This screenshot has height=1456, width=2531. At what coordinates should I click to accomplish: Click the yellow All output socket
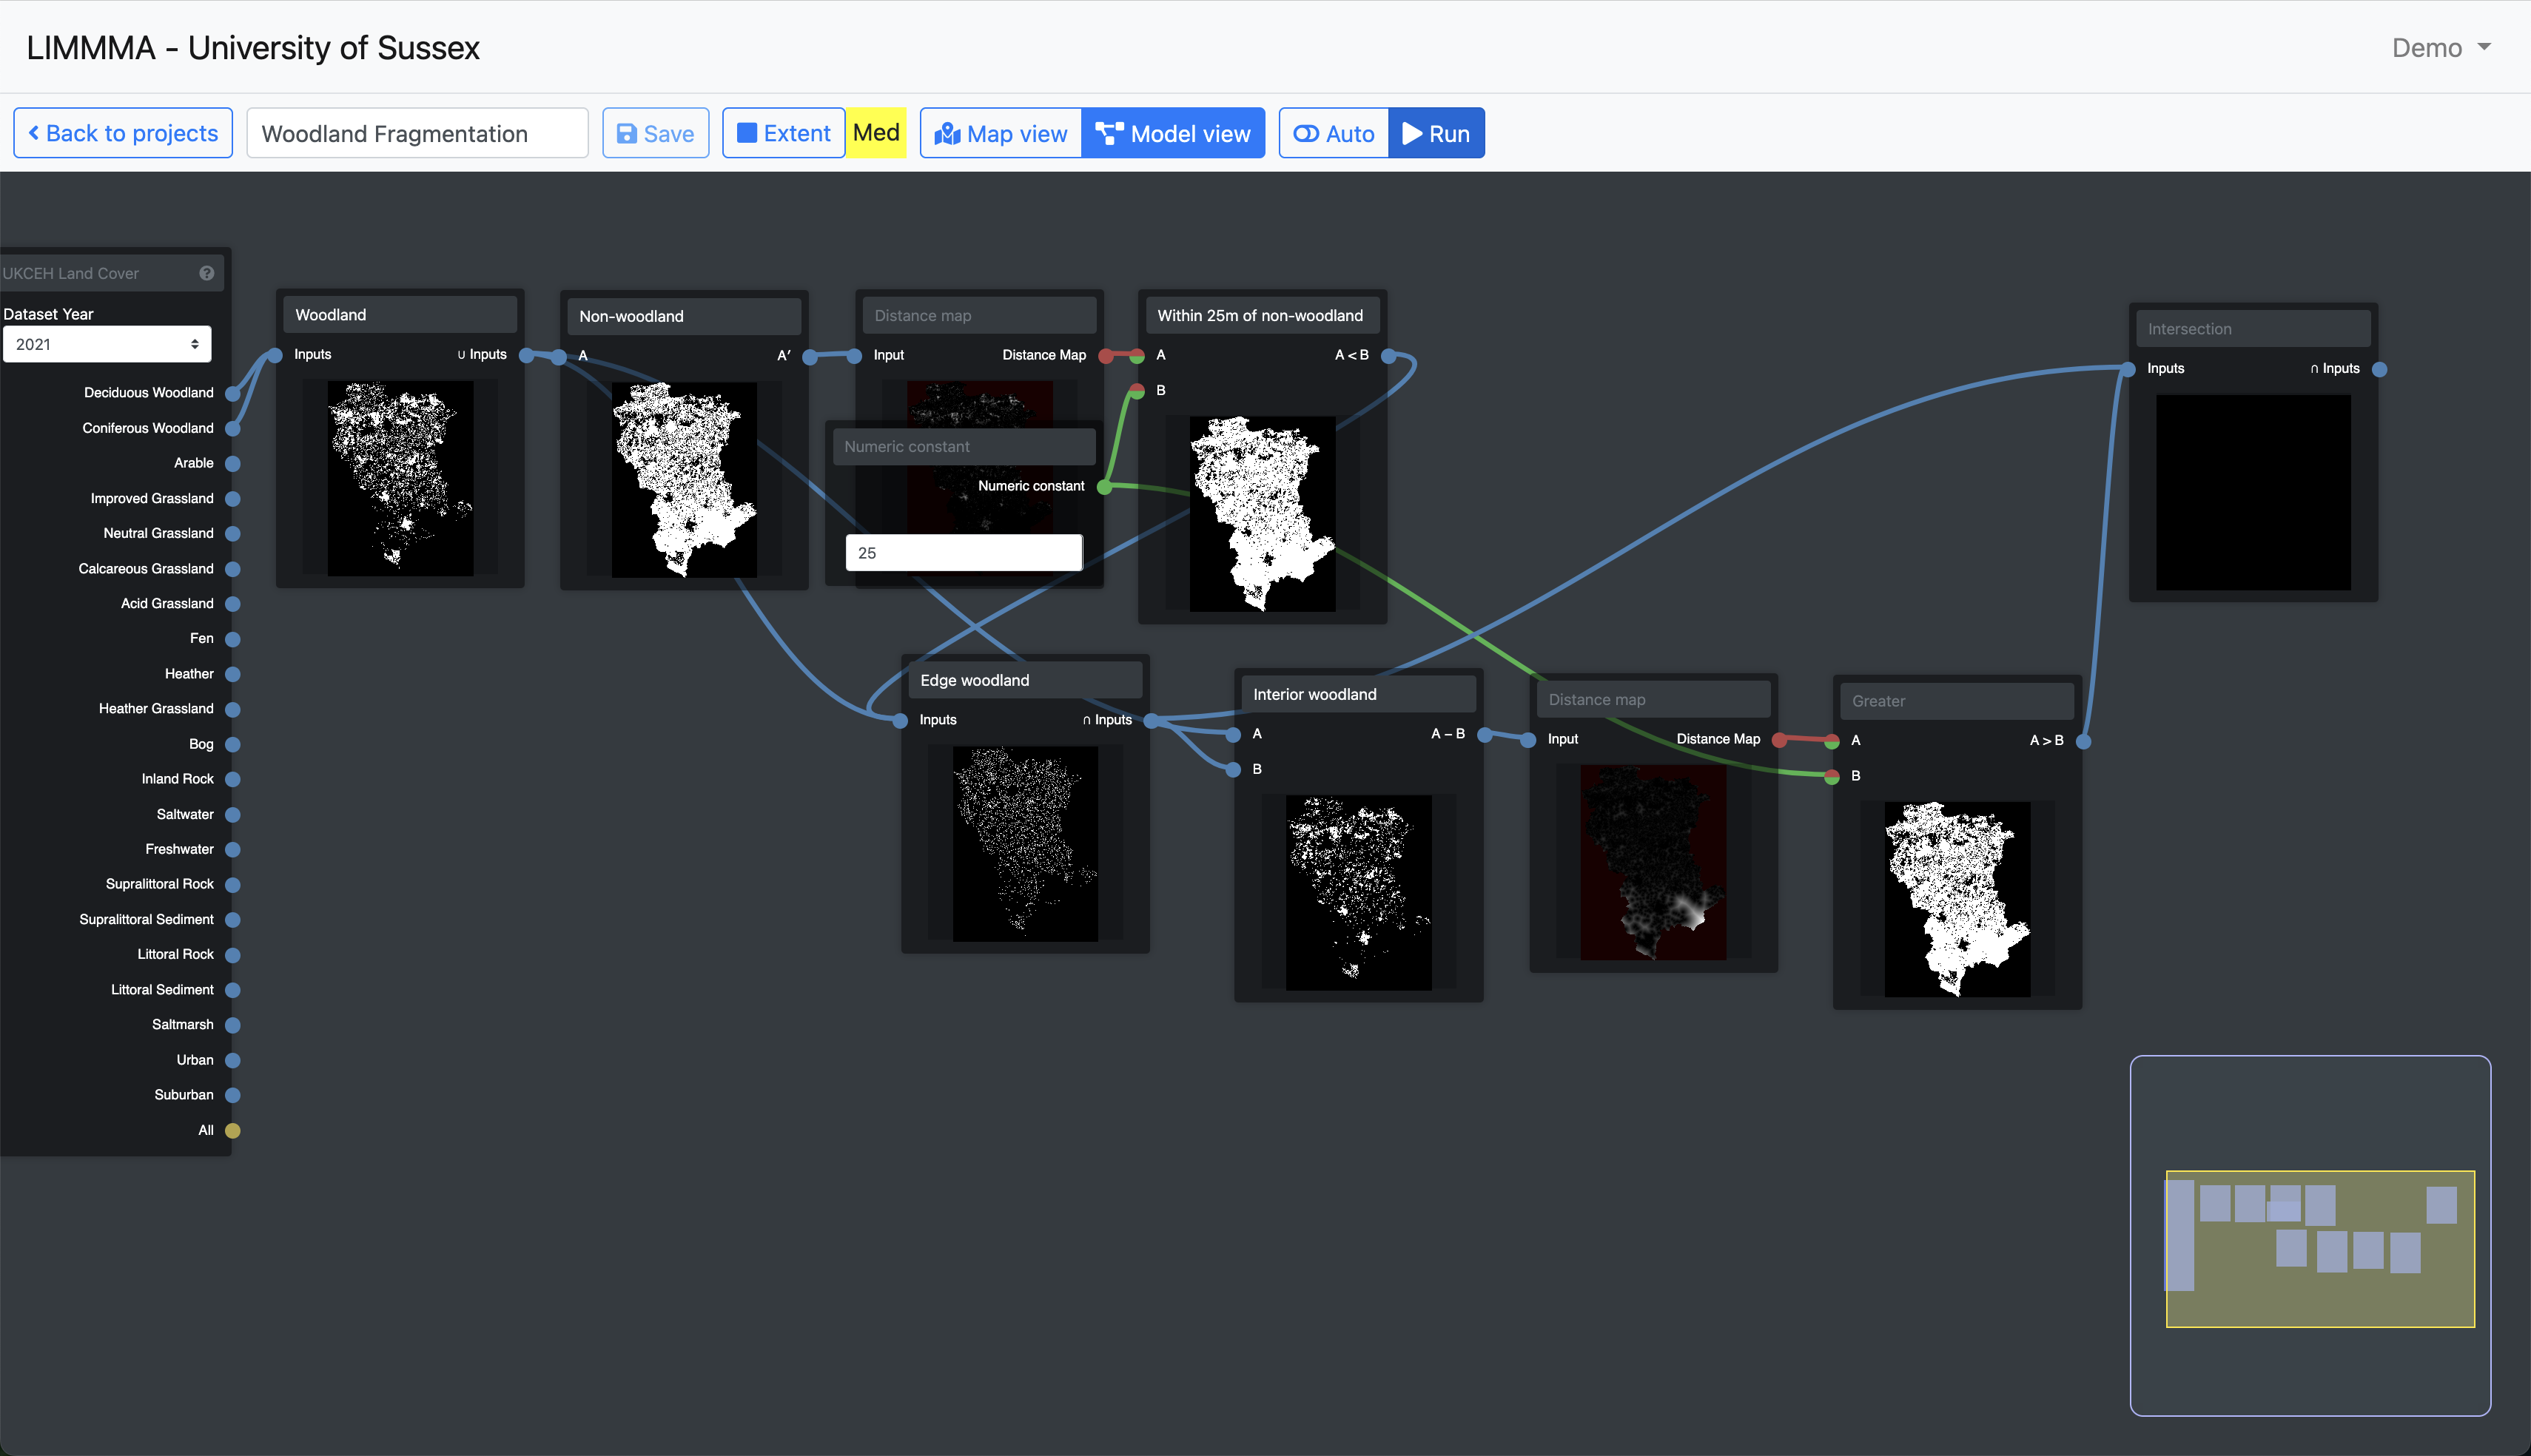tap(233, 1131)
